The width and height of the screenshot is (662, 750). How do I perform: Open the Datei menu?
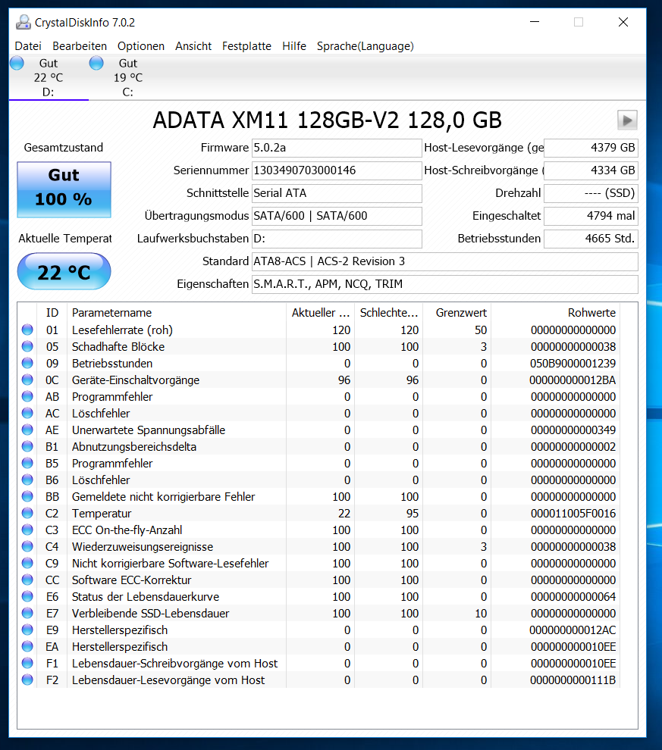pyautogui.click(x=28, y=46)
